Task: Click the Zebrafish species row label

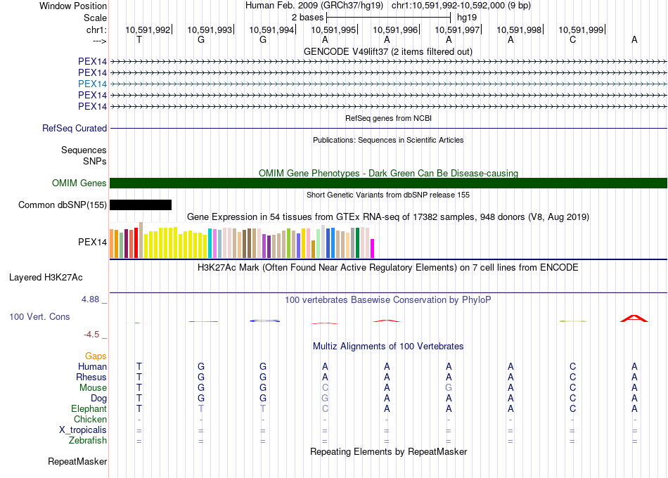Action: (89, 441)
